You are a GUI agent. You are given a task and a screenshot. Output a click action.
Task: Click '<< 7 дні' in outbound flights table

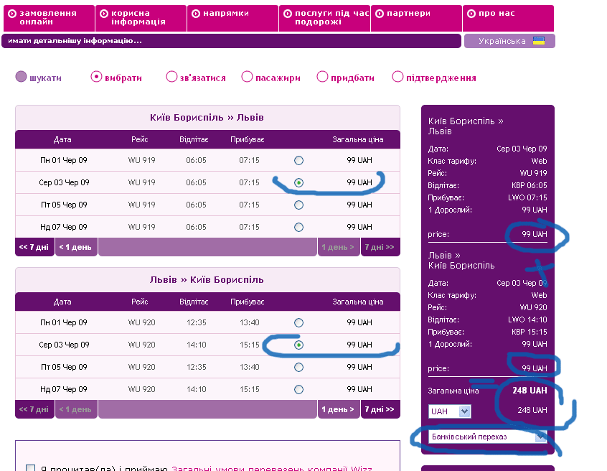click(x=34, y=247)
